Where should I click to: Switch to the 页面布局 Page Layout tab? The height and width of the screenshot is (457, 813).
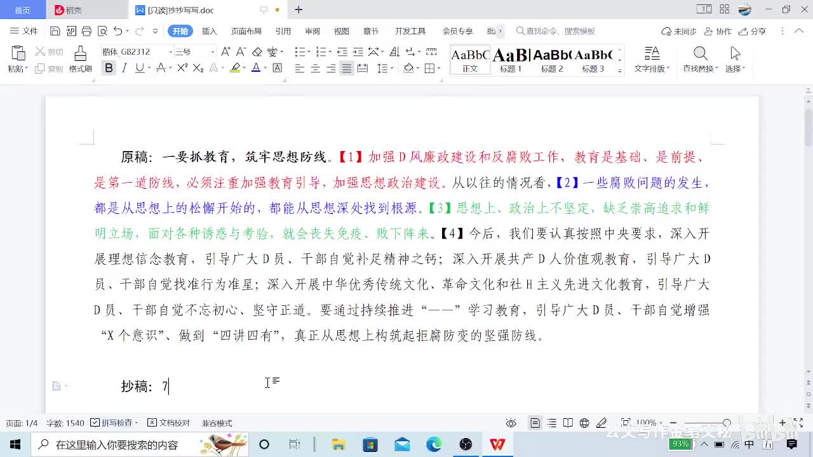coord(246,31)
